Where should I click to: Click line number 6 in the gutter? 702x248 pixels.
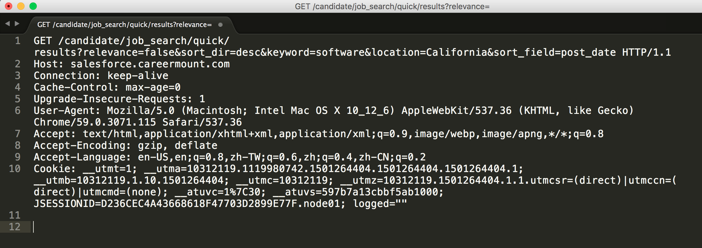click(x=18, y=111)
